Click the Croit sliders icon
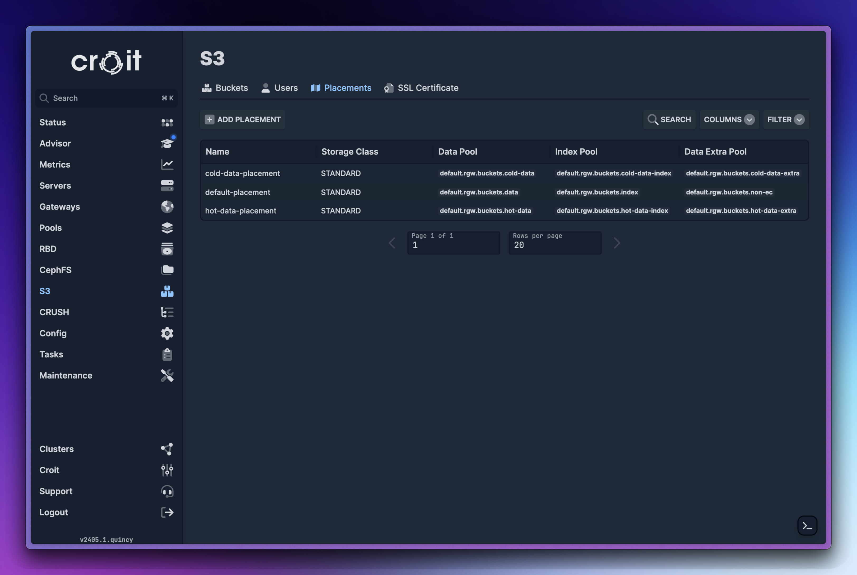The height and width of the screenshot is (575, 857). point(167,470)
